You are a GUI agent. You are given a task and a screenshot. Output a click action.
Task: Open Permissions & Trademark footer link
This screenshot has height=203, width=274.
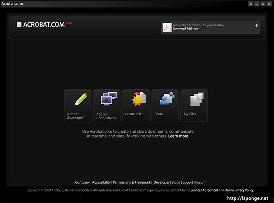(132, 182)
